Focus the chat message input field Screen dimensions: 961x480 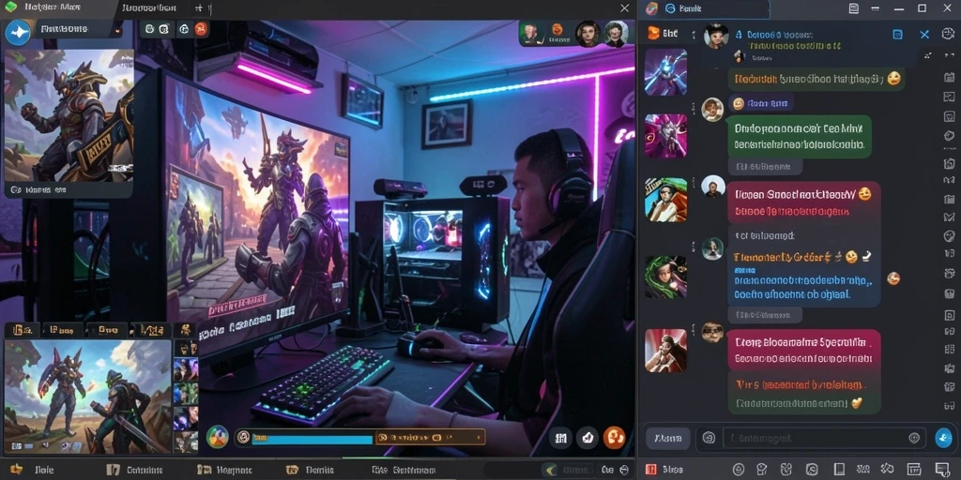point(824,438)
